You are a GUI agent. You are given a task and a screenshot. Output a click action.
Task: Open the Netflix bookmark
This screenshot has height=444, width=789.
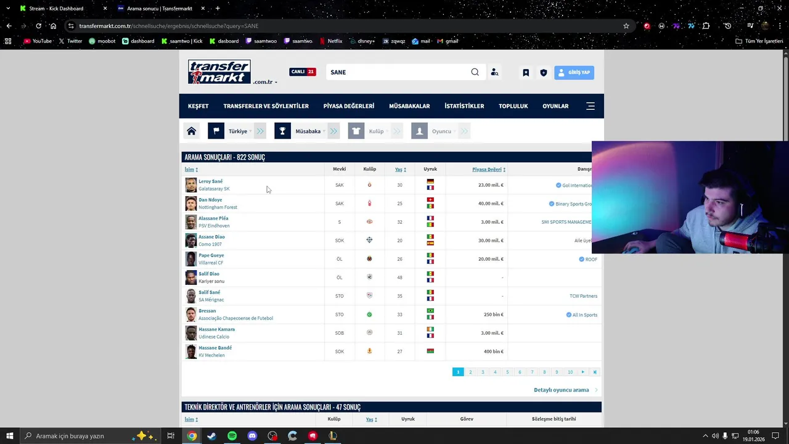330,41
